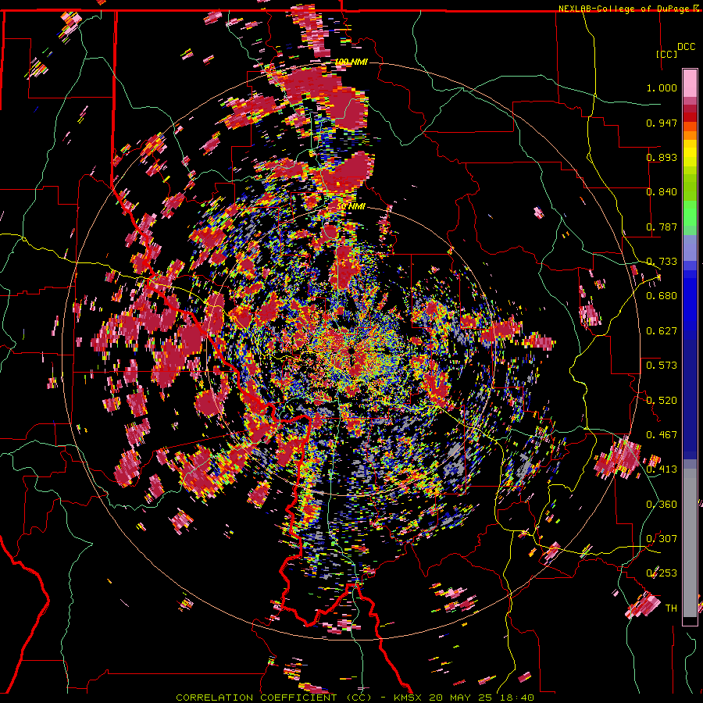
Task: Pick the gray lower segment of color bar
Action: click(x=690, y=543)
